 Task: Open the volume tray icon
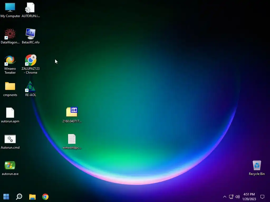[238, 197]
